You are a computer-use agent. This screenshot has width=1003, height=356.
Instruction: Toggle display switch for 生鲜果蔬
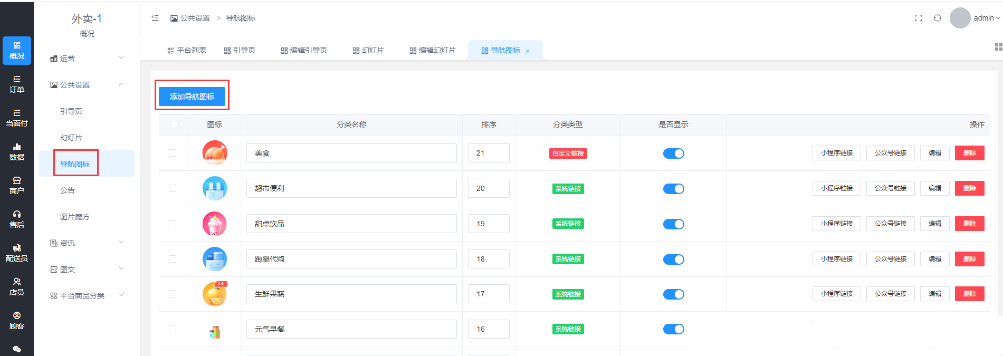tap(673, 294)
